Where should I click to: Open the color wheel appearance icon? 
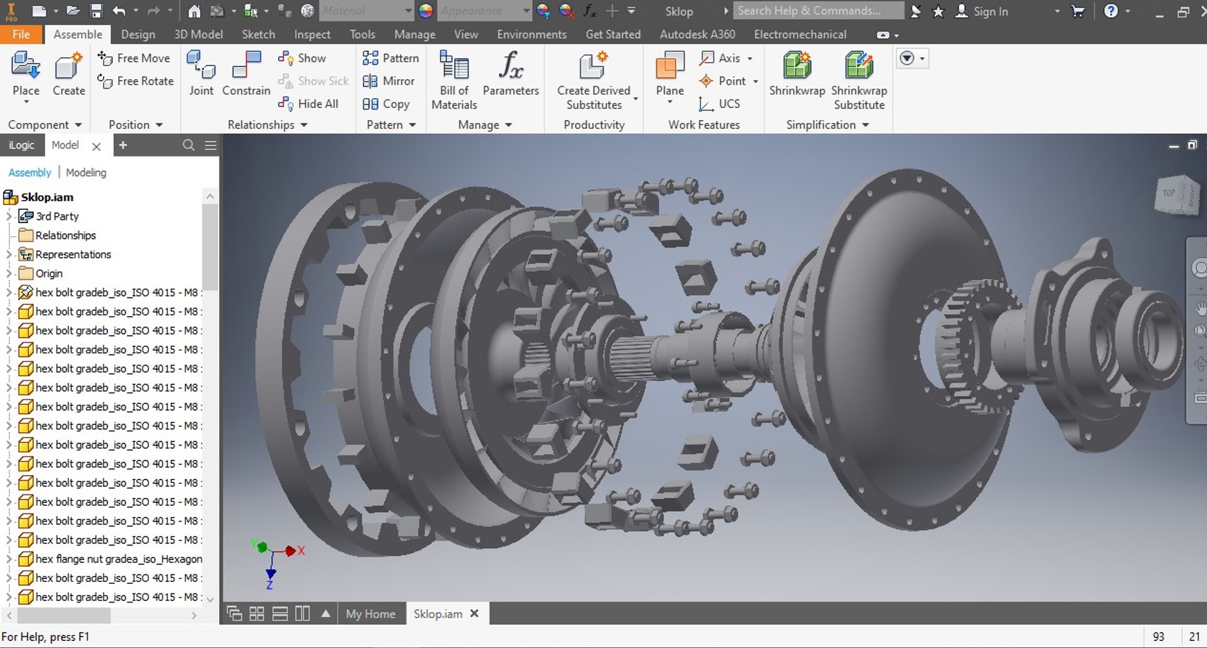coord(426,11)
